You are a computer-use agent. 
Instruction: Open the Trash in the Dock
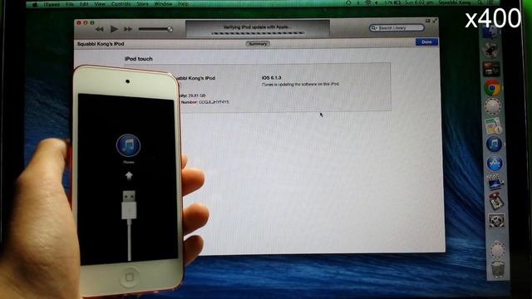[x=498, y=269]
